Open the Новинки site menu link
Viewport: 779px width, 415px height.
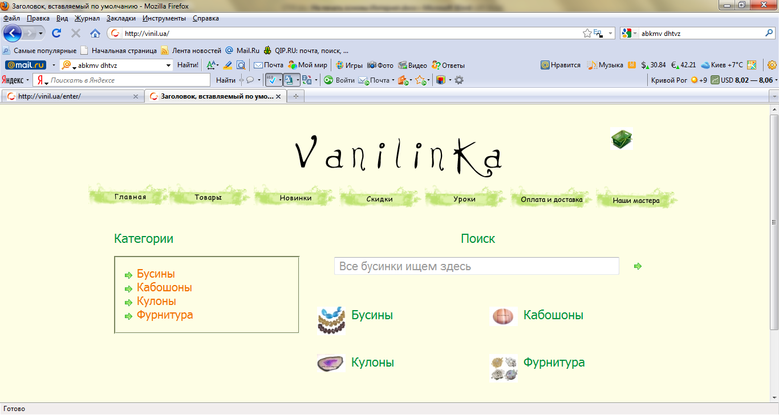(x=295, y=198)
